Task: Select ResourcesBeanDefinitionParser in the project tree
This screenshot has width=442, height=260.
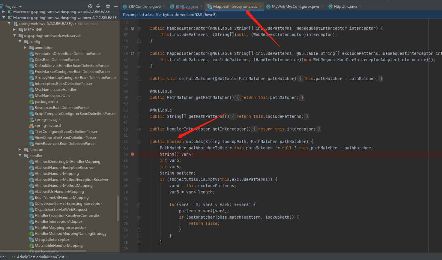Action: click(61, 107)
